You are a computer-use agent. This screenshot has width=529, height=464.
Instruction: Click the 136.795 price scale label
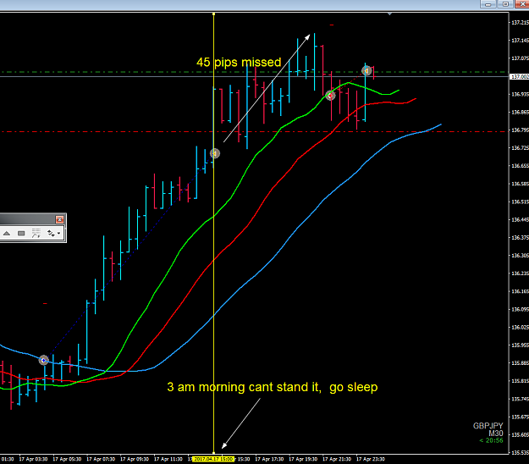click(x=520, y=130)
